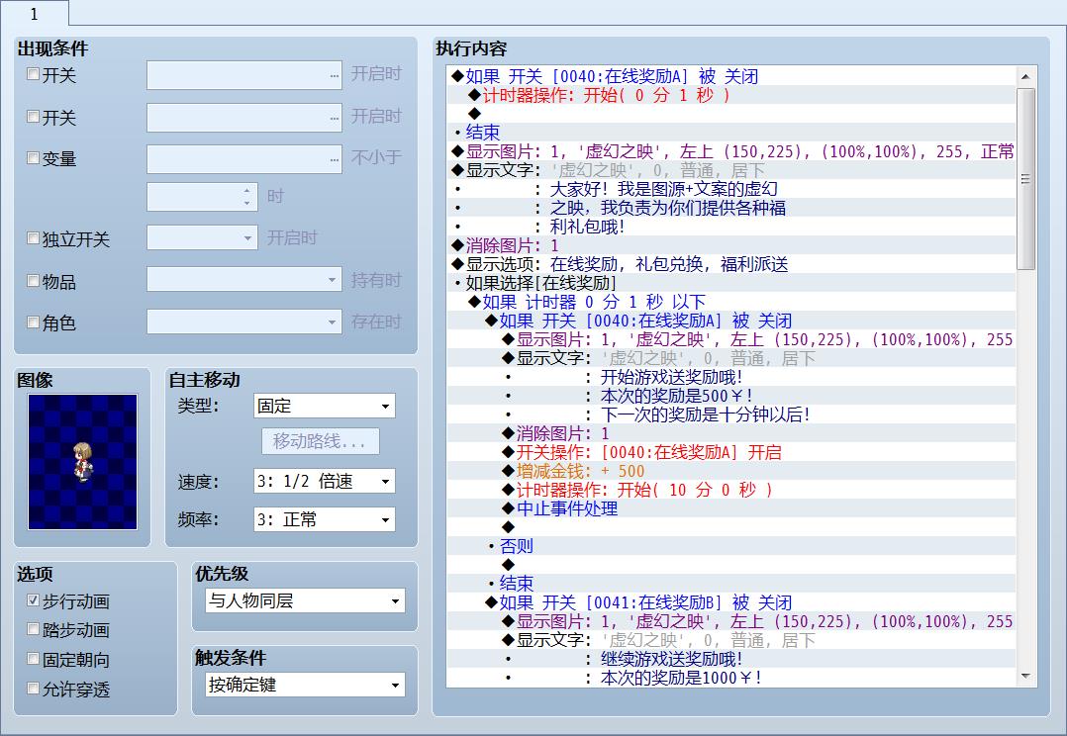Enable the second 开关 condition checkbox
The image size is (1067, 736).
pyautogui.click(x=33, y=117)
